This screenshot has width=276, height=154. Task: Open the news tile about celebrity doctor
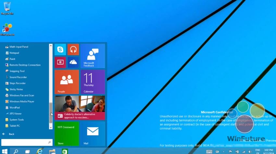click(80, 108)
